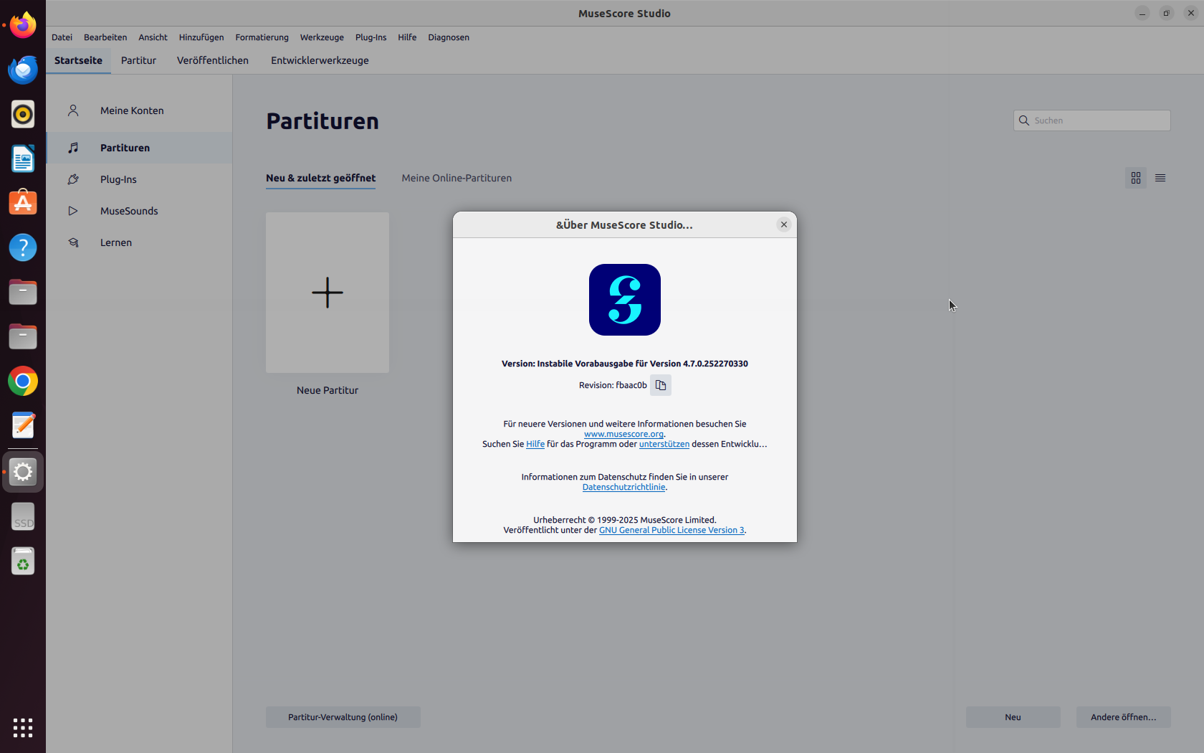Click the Lernen graduation cap icon
Screen dimensions: 1204x753
[x=73, y=242]
